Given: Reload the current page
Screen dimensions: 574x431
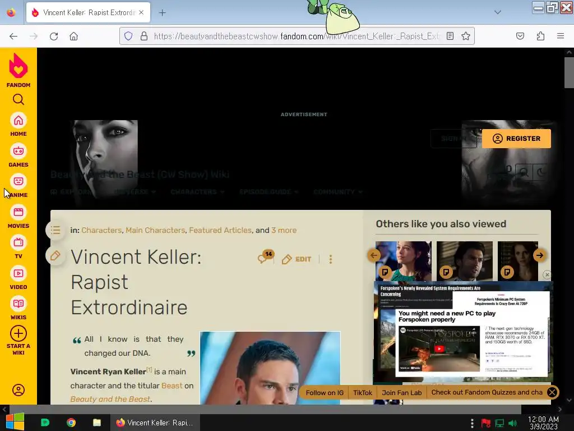Looking at the screenshot, I should coord(54,36).
